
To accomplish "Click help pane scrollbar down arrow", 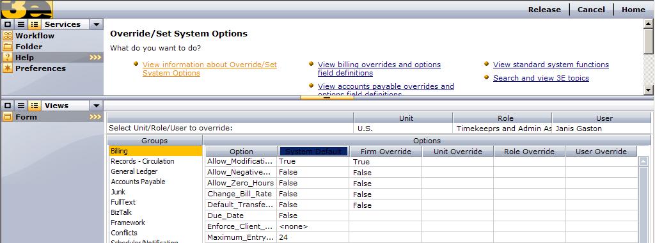I will (649, 90).
